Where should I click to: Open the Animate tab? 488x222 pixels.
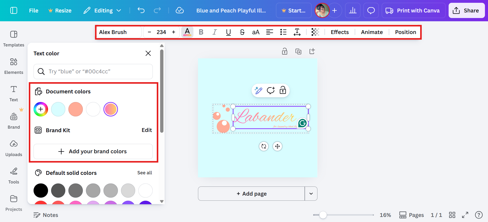372,32
